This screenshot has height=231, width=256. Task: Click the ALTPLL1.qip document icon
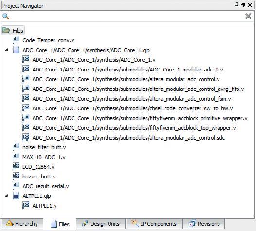coord(16,196)
